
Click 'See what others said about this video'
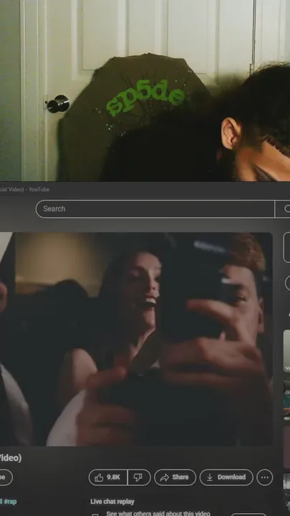[x=158, y=513]
